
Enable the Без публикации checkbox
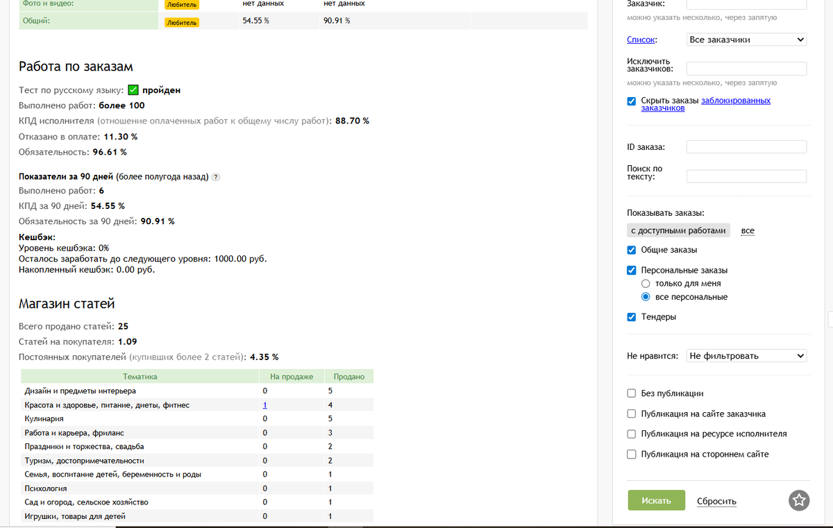point(631,393)
